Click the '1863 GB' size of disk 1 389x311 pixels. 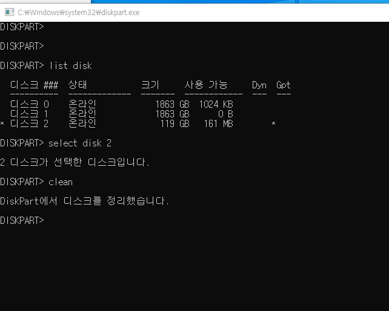coord(173,114)
